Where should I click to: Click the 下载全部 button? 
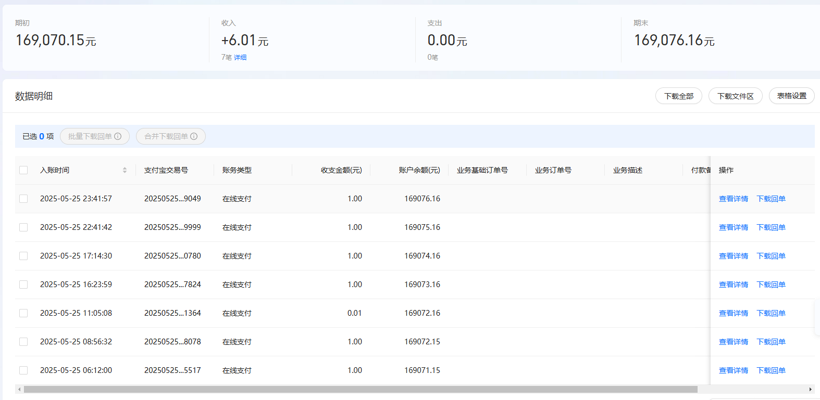pos(679,96)
